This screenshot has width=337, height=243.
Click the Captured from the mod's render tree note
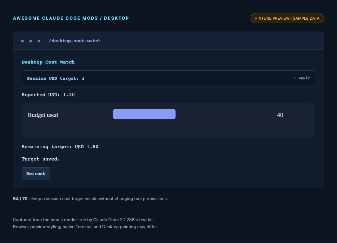[x=84, y=220]
